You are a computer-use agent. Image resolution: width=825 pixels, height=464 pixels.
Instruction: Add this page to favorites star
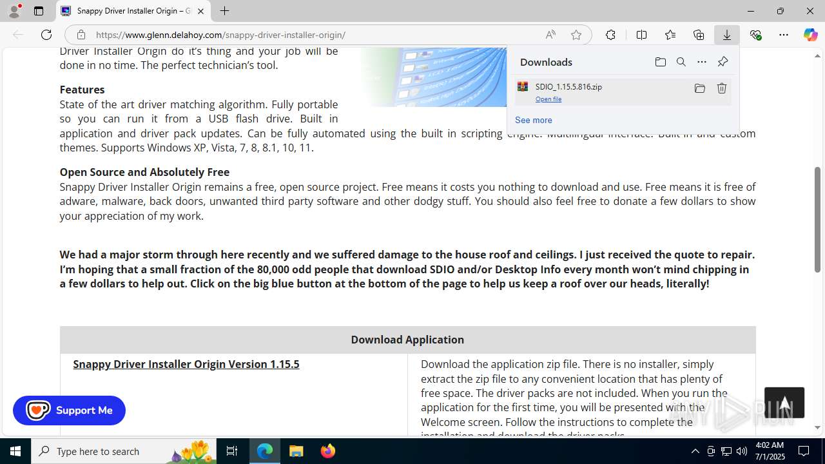[576, 35]
